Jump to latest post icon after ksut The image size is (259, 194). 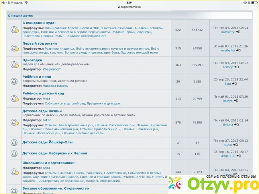234,84
